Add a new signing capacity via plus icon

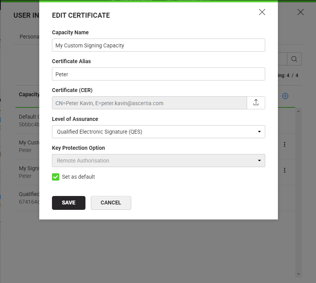[x=285, y=96]
